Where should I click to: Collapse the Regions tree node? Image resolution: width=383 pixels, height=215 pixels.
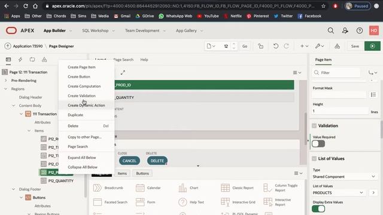6,89
